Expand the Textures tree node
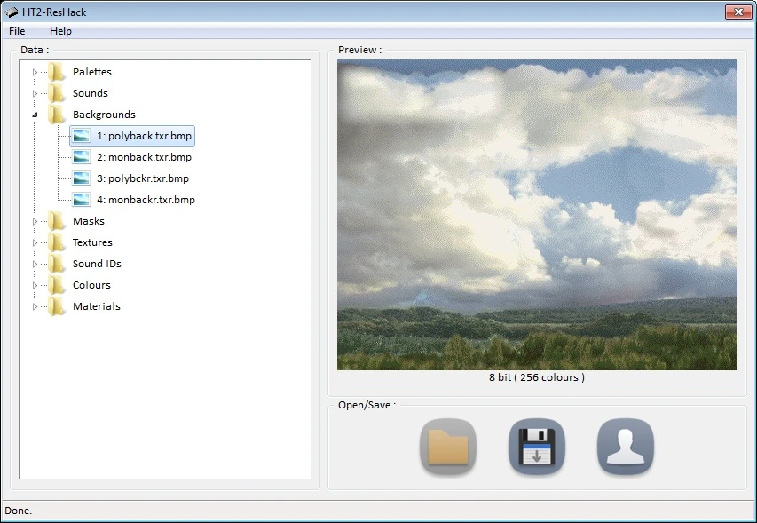The width and height of the screenshot is (757, 523). [x=35, y=242]
